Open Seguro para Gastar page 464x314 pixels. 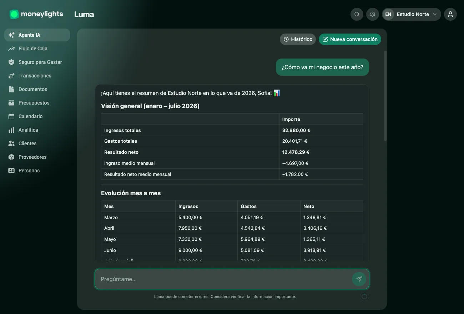[37, 62]
